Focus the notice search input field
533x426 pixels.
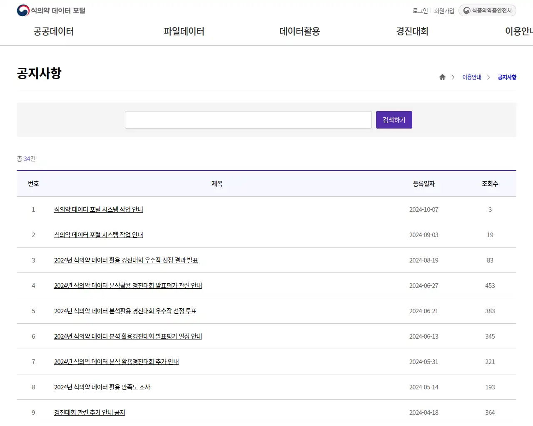tap(248, 120)
